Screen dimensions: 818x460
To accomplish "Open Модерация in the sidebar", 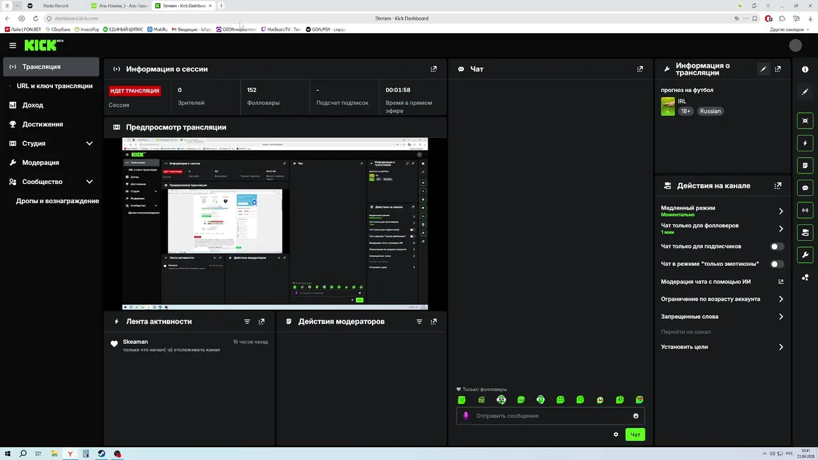I will 51,162.
